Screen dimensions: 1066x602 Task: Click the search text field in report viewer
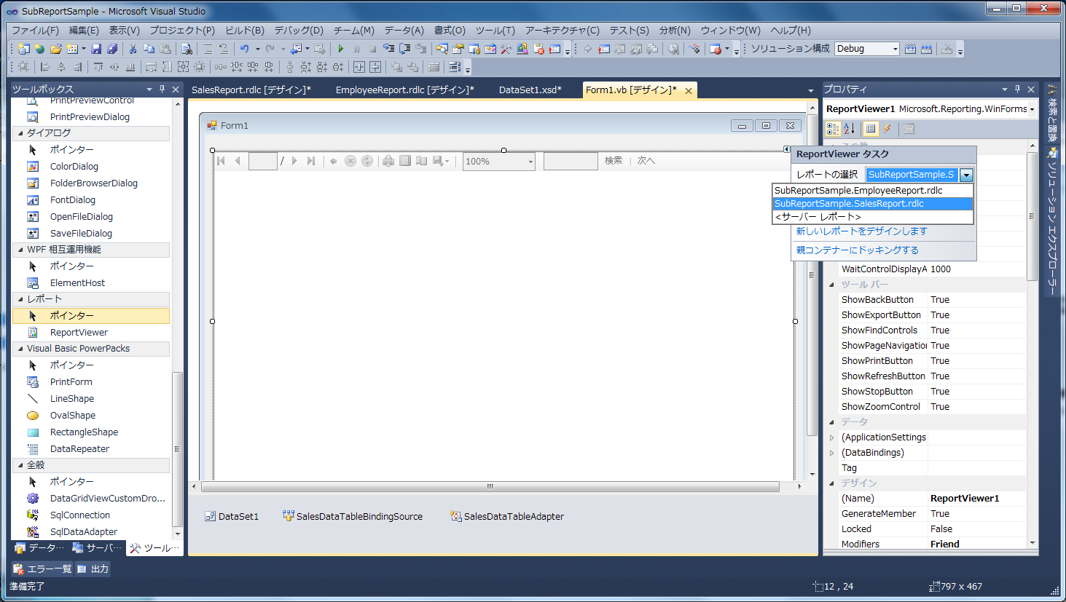click(571, 161)
